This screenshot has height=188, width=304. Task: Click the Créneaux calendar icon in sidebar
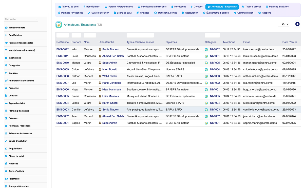pyautogui.click(x=6, y=118)
